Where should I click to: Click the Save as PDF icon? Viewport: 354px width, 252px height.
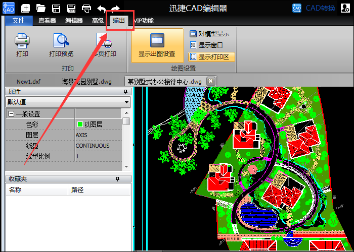(x=71, y=8)
